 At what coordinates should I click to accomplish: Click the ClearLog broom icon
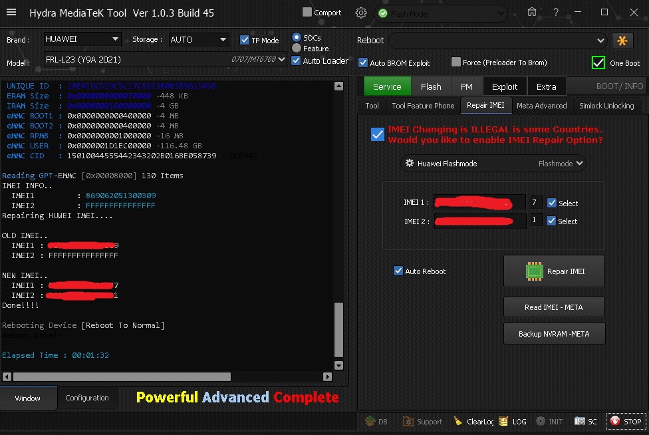[458, 421]
